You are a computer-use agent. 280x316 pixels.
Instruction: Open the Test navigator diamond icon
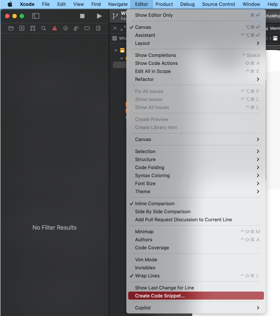(66, 28)
